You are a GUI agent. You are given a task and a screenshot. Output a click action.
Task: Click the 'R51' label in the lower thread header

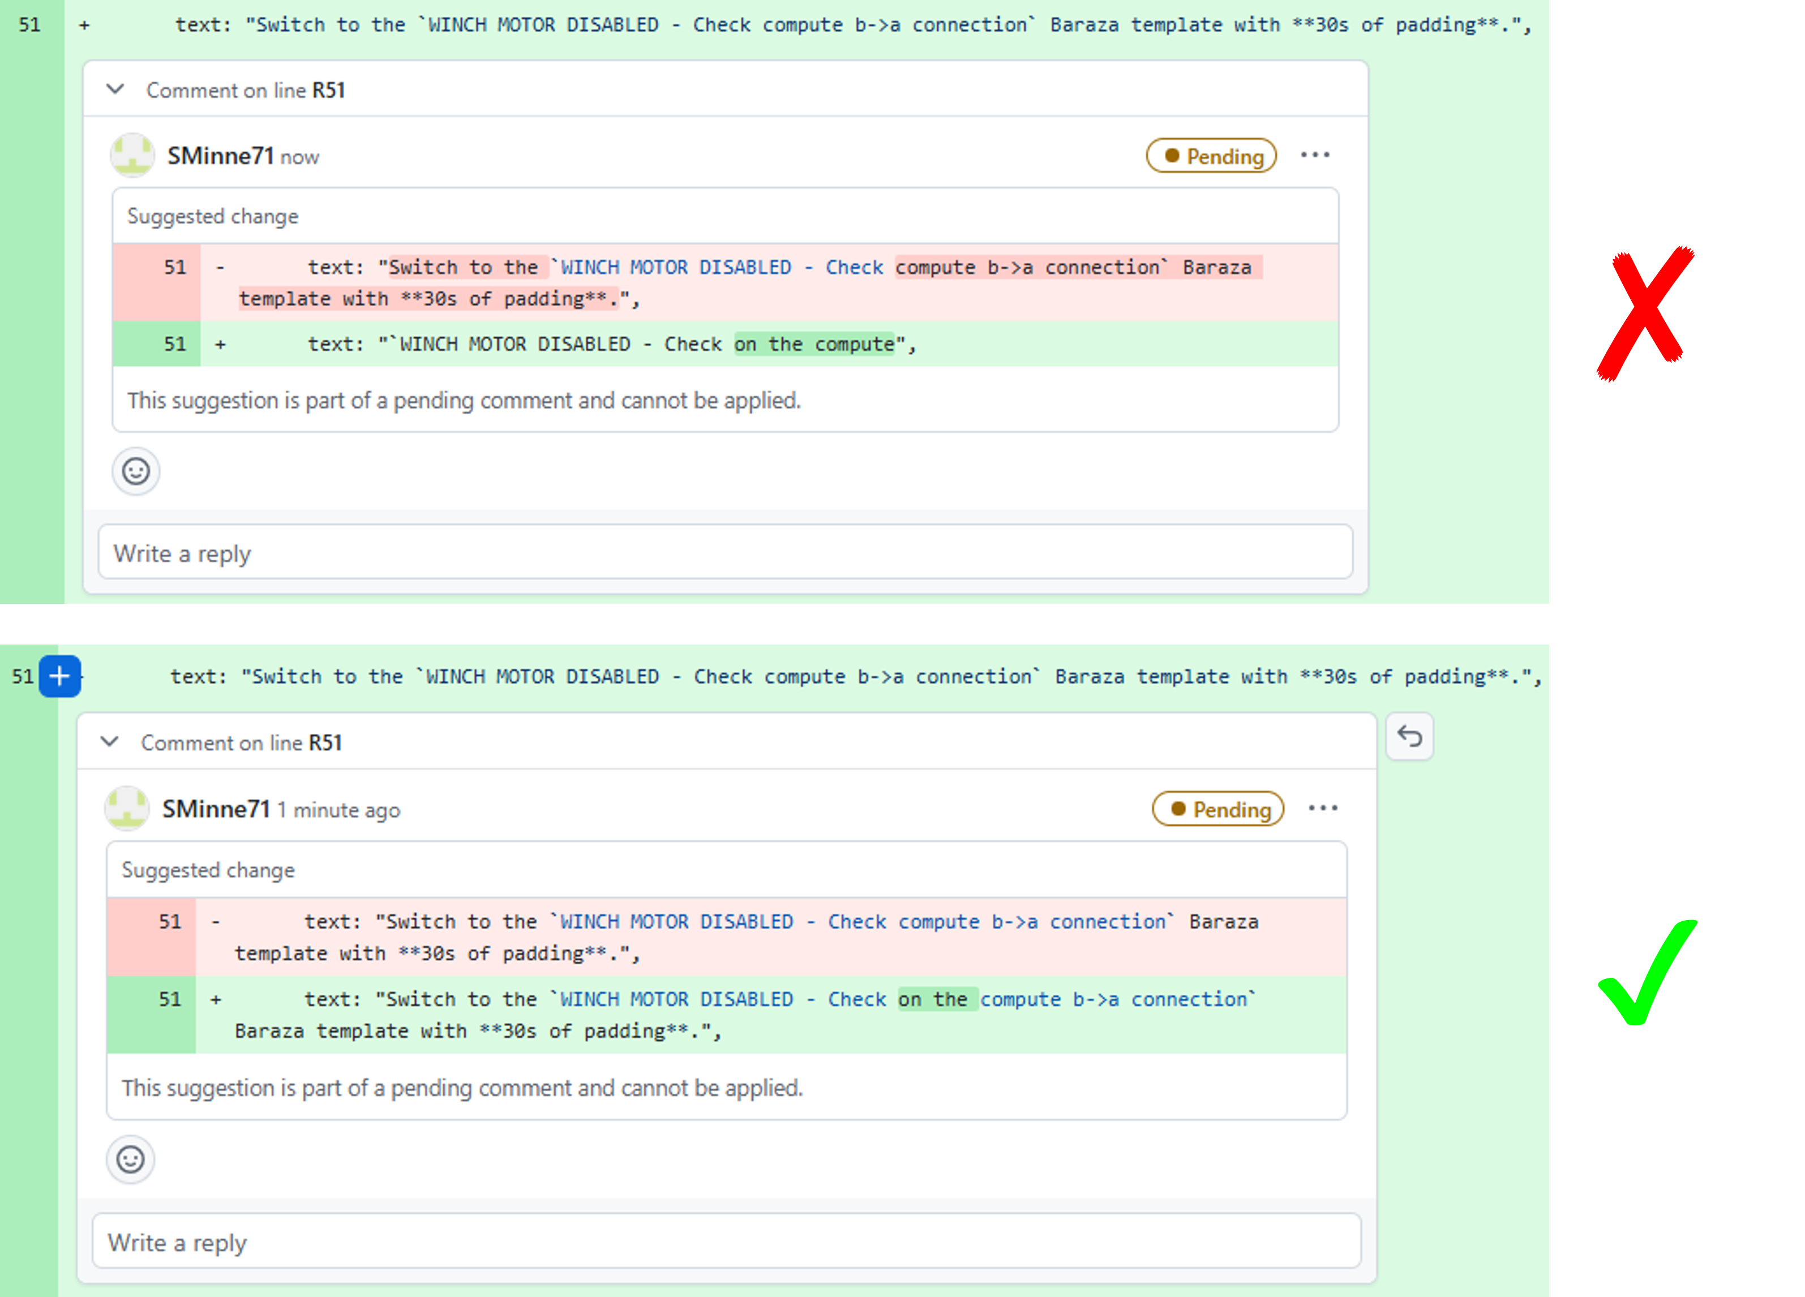tap(325, 742)
